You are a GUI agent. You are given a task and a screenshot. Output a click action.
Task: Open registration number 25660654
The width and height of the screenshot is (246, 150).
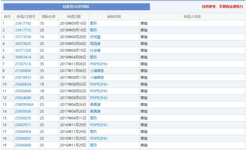[x=23, y=84]
